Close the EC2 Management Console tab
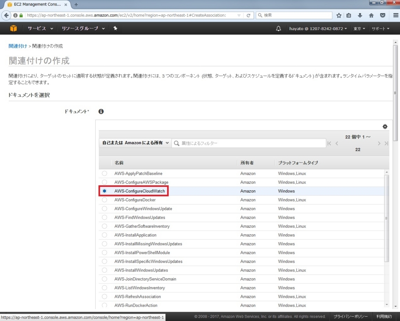 [66, 5]
